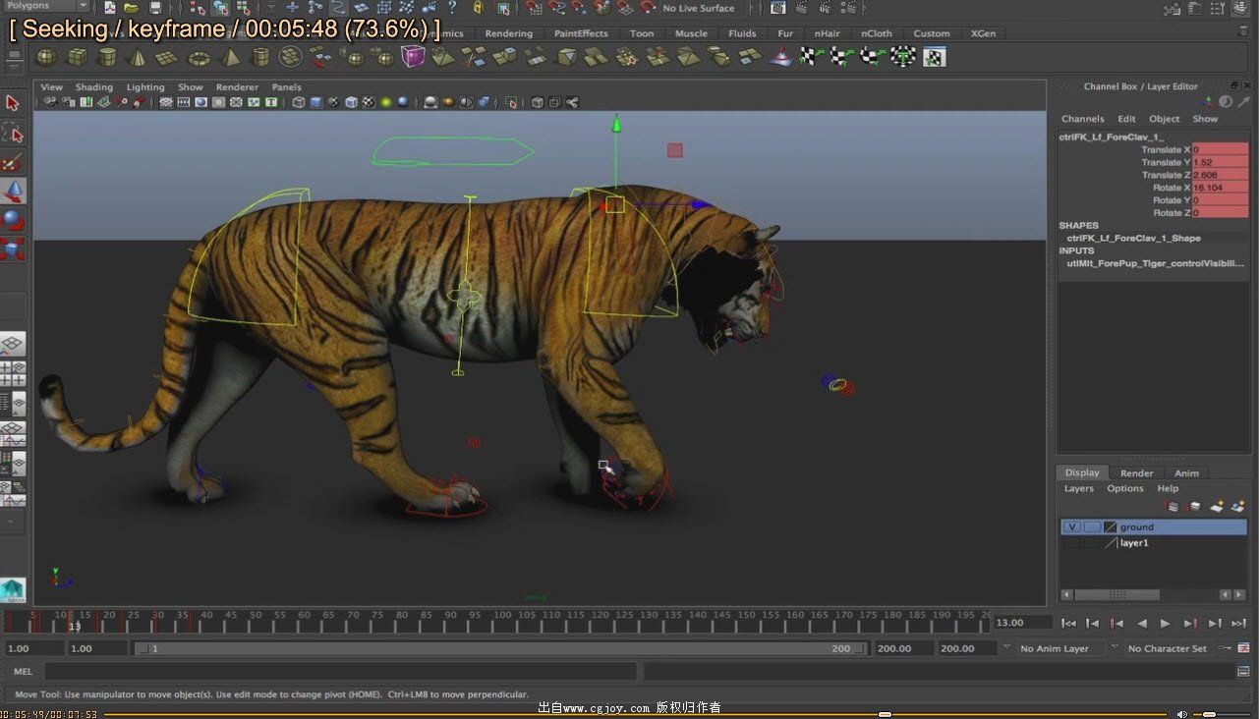Image resolution: width=1260 pixels, height=719 pixels.
Task: Open the No Character Set dropdown
Action: (x=1167, y=648)
